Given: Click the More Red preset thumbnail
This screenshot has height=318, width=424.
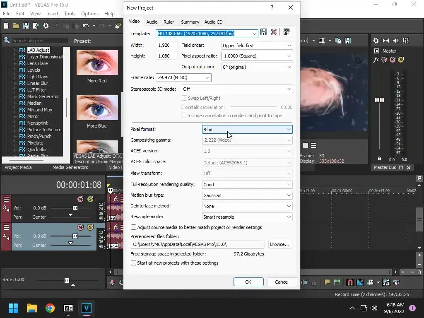Looking at the screenshot, I should (97, 63).
